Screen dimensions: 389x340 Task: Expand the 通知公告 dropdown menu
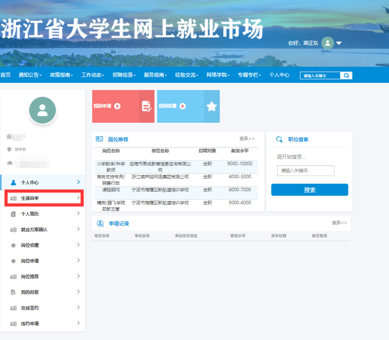tap(30, 75)
